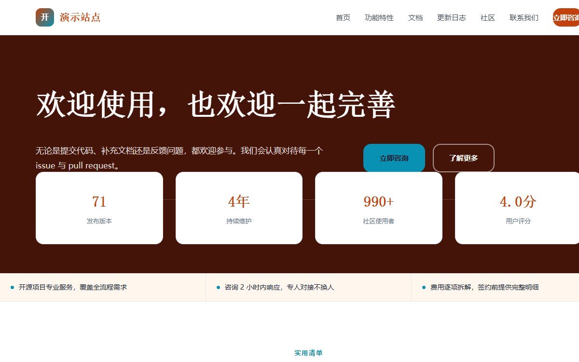The width and height of the screenshot is (579, 362).
Task: Open the 功能特性 nav item
Action: (x=379, y=17)
